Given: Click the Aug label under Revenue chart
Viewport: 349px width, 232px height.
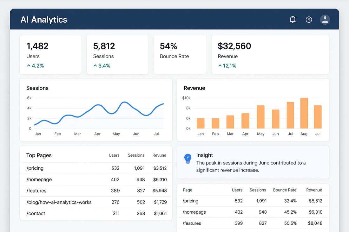Looking at the screenshot, I should tap(304, 134).
